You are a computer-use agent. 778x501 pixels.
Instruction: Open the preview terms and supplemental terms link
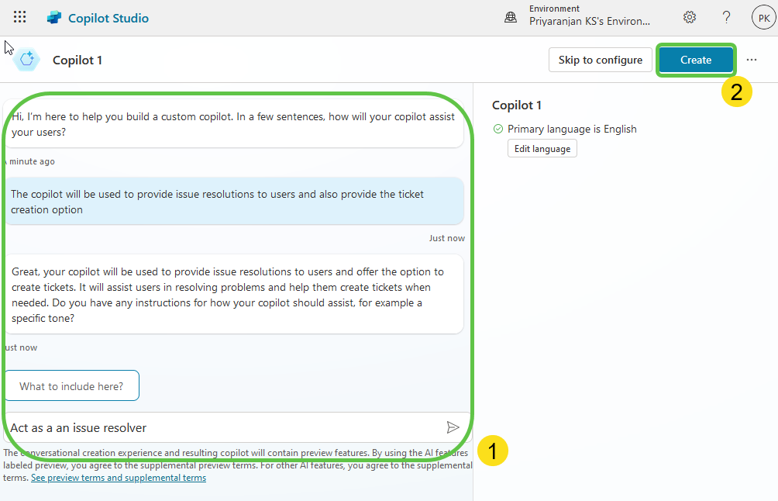(118, 478)
